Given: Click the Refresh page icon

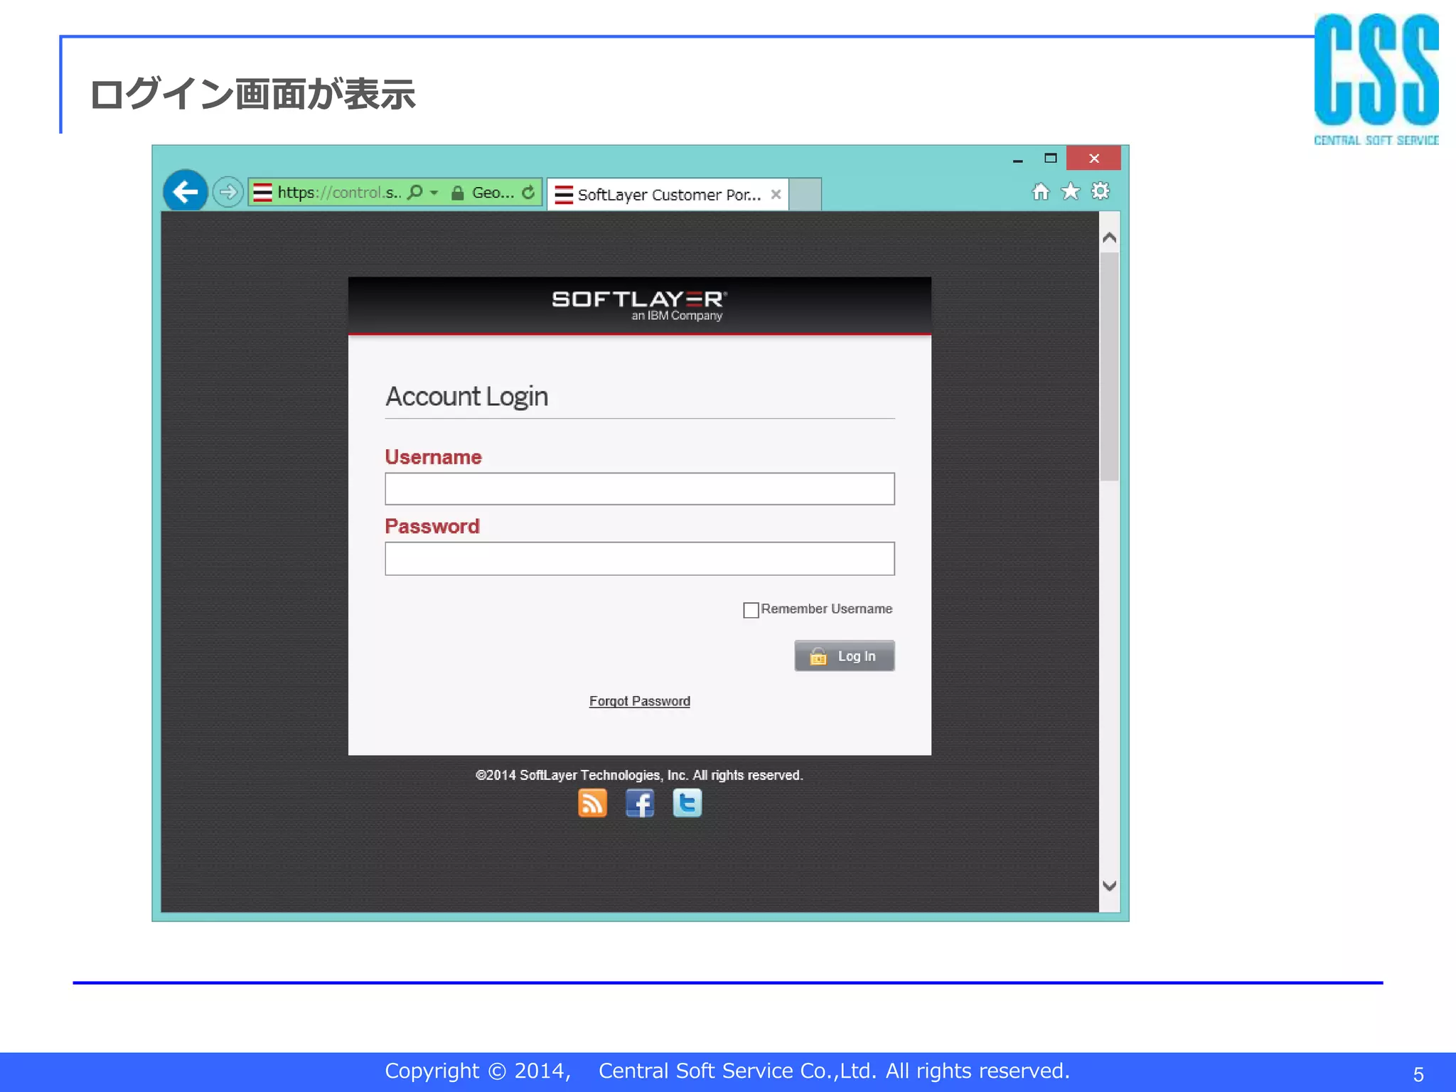Looking at the screenshot, I should pos(528,193).
